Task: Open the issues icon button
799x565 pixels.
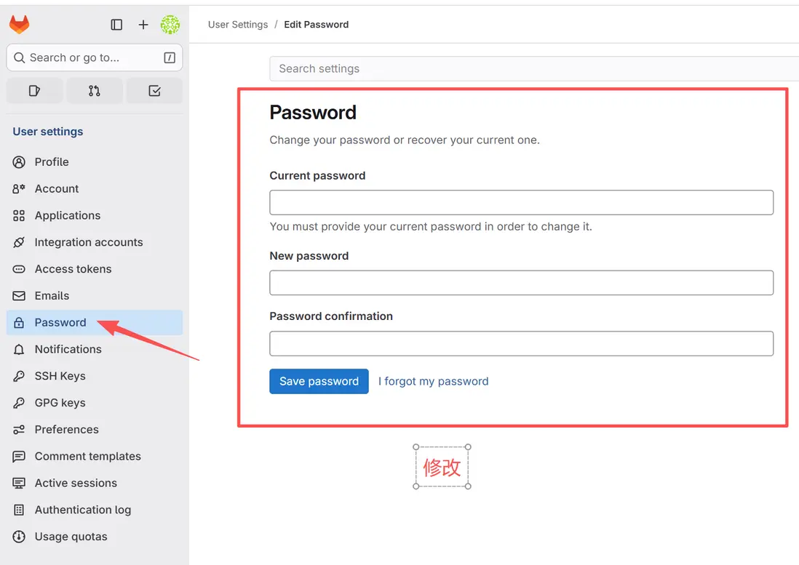Action: pyautogui.click(x=34, y=91)
